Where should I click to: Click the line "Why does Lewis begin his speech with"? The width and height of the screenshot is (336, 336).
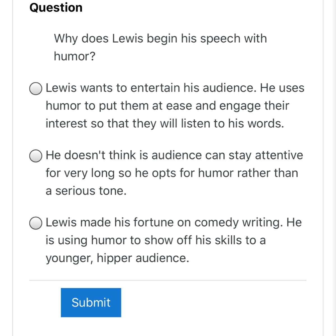(x=160, y=38)
